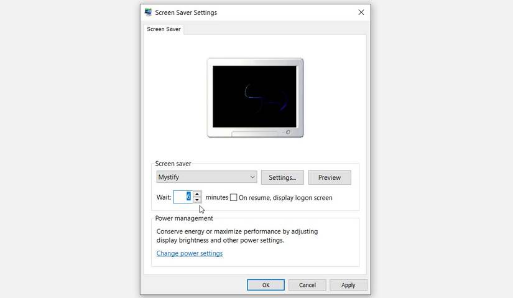This screenshot has height=298, width=513.
Task: Close the Screen Saver Settings dialog
Action: point(361,12)
